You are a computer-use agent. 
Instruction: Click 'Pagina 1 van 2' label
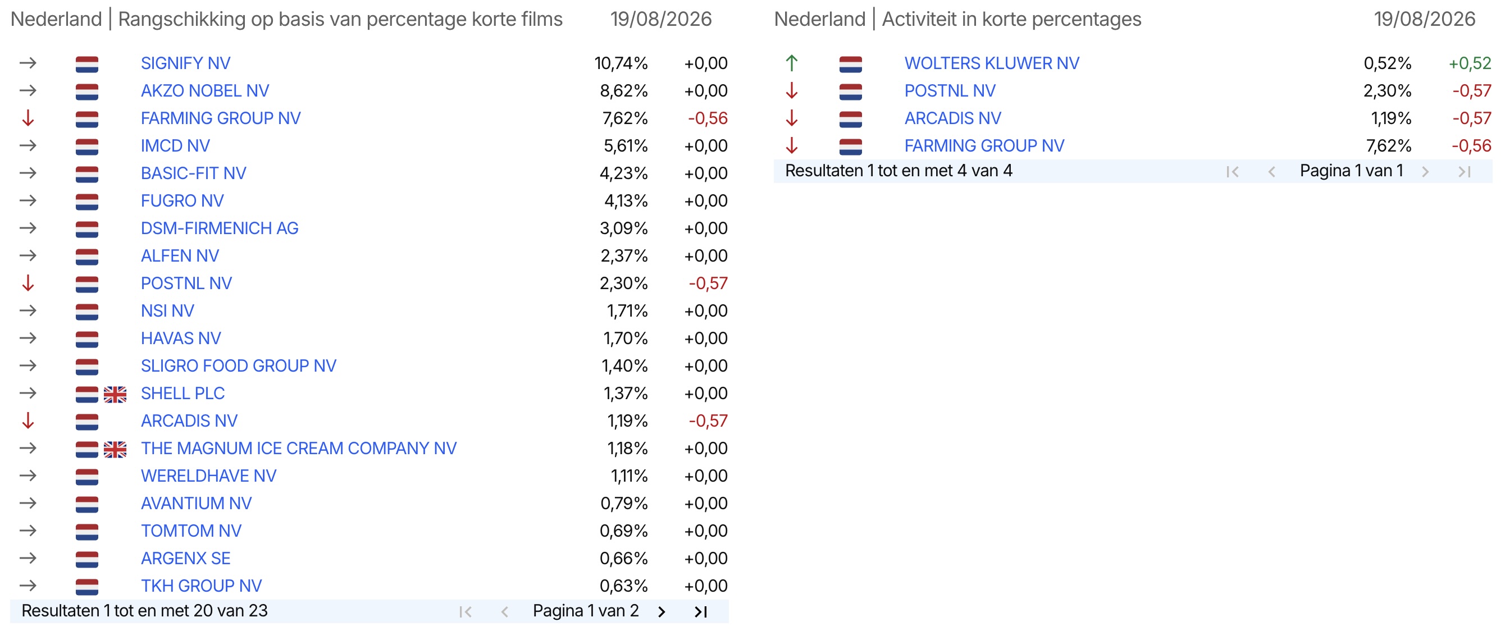pyautogui.click(x=586, y=611)
